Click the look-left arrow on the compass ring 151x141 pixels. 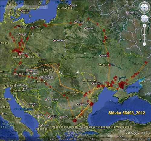[142, 8]
